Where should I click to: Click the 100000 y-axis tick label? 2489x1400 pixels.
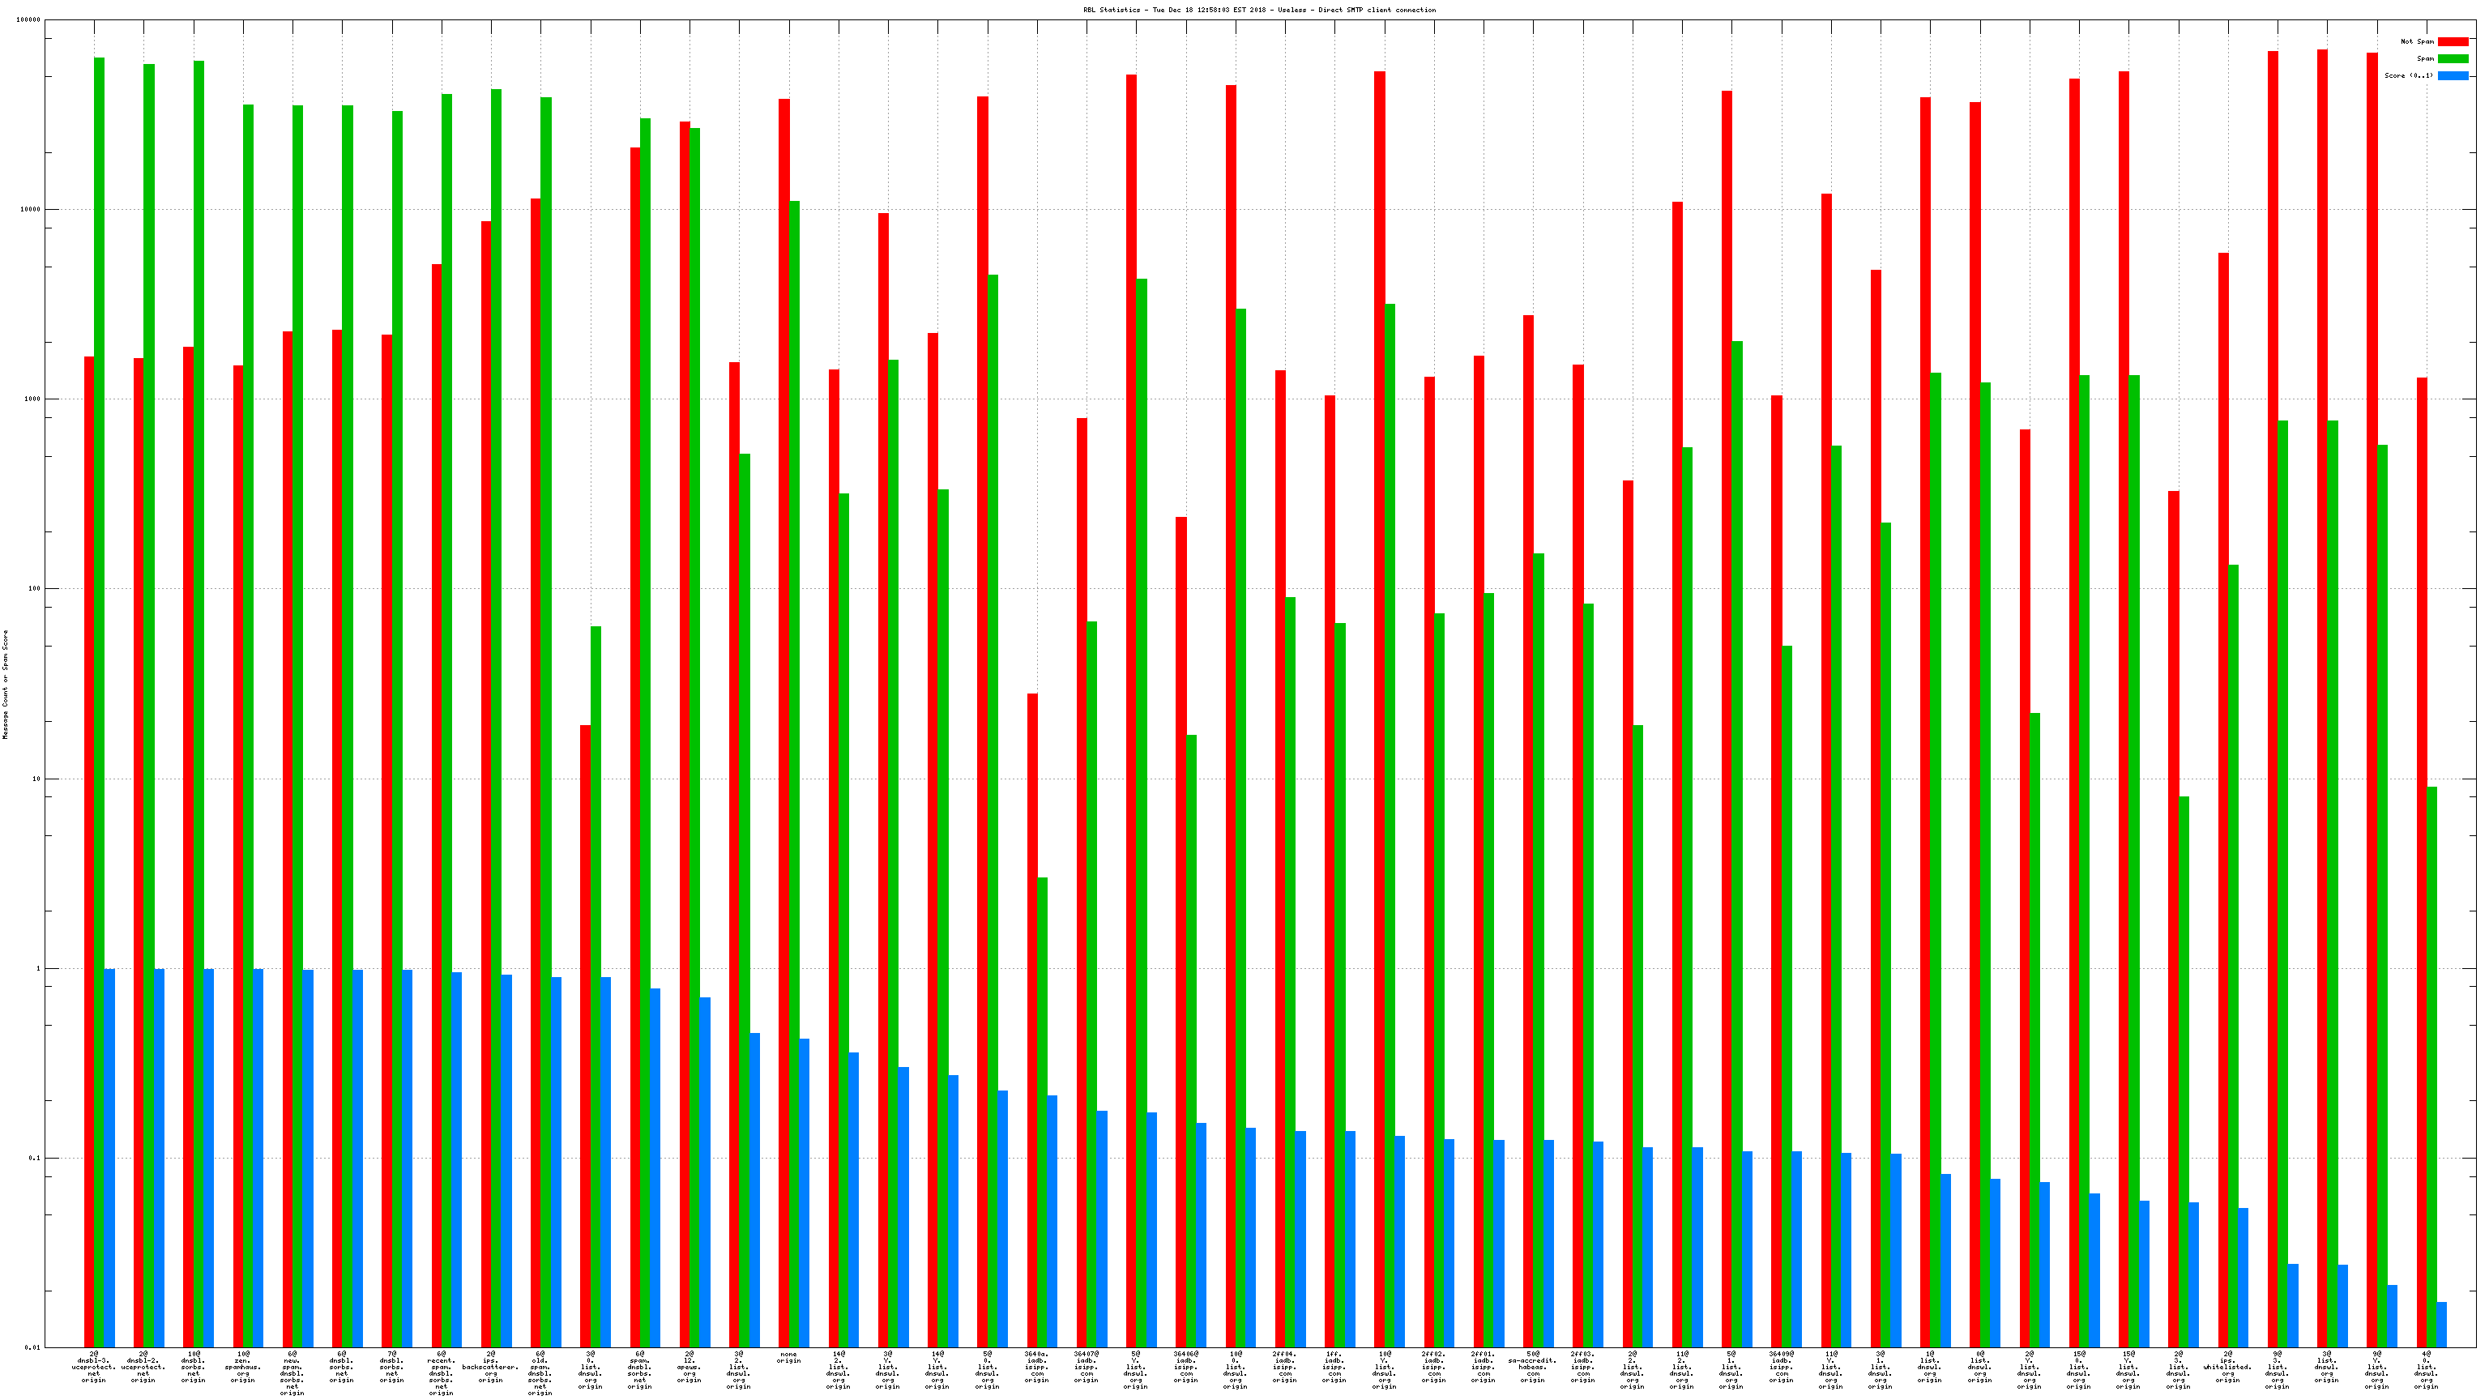coord(28,20)
